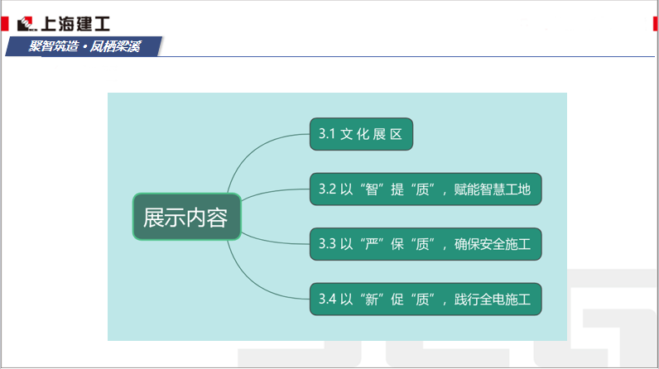Select the 展示内容 central node
The image size is (659, 369).
point(185,217)
